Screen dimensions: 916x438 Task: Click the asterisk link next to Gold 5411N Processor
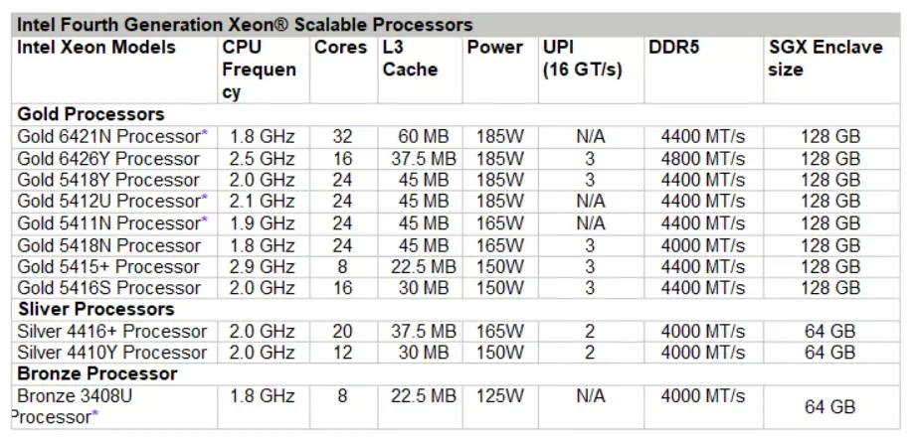(205, 221)
